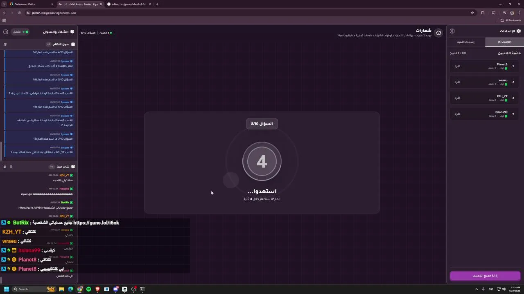Kick player itslana99 with طرد
524x294 pixels.
457,114
